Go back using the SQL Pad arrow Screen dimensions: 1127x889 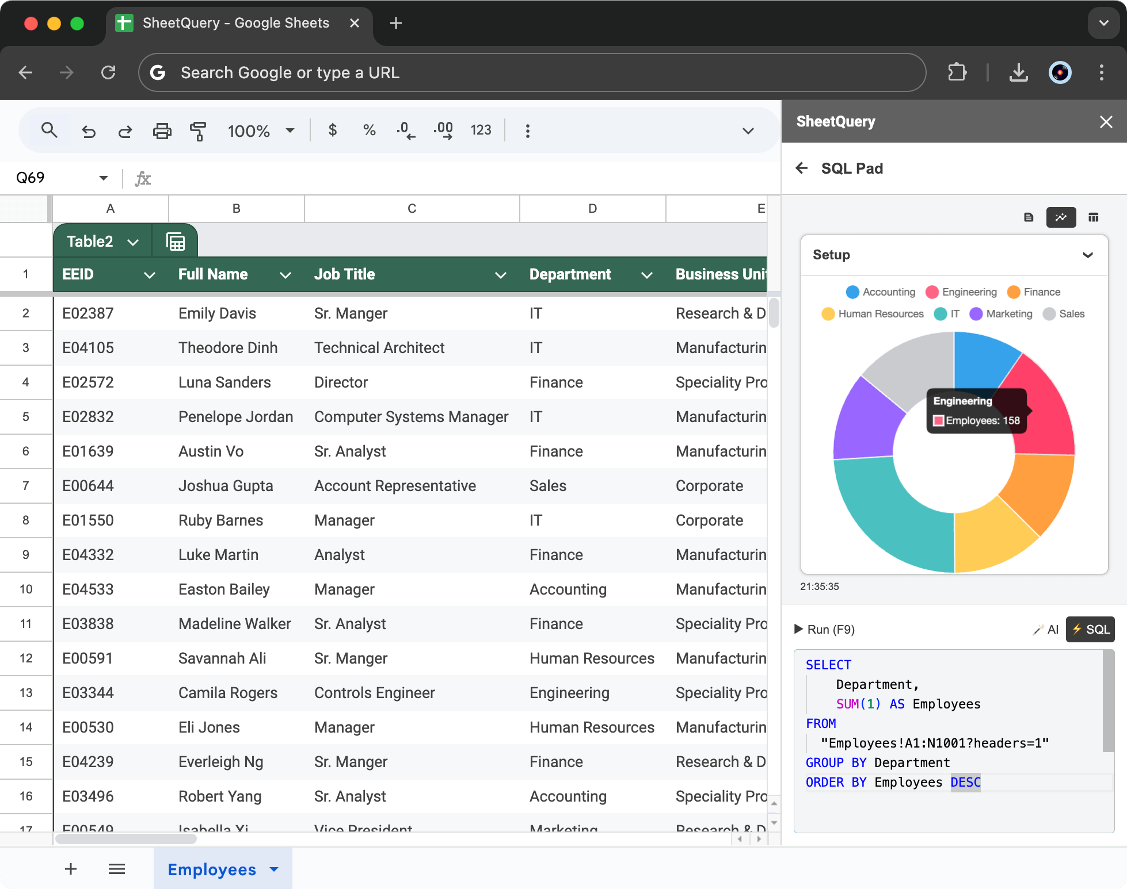802,168
